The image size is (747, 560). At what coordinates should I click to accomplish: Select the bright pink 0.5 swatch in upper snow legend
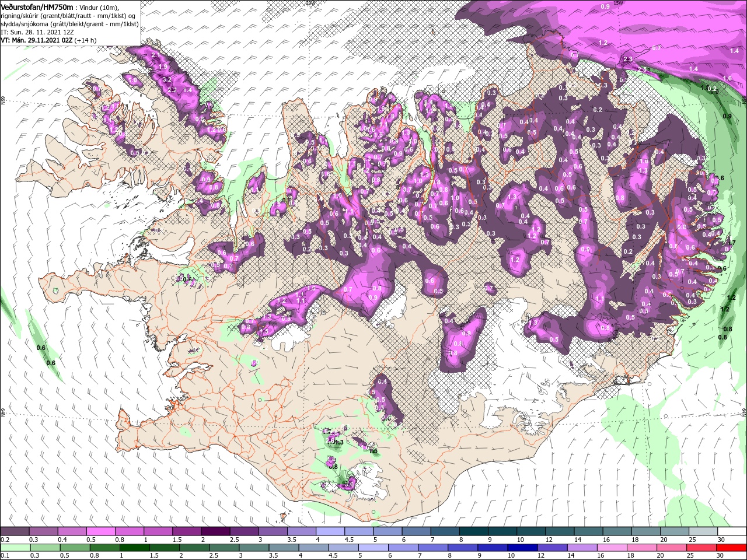100,531
